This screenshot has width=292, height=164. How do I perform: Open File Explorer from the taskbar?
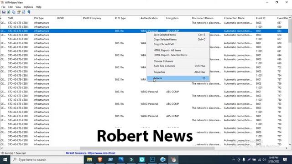89,159
